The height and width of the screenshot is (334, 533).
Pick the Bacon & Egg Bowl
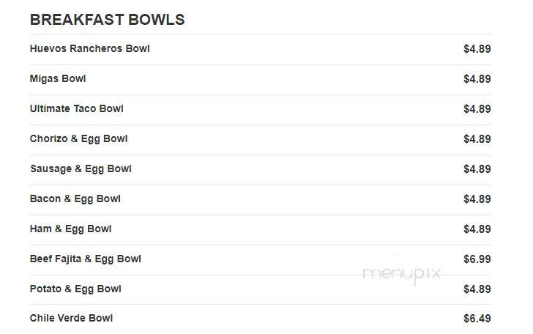tap(75, 199)
